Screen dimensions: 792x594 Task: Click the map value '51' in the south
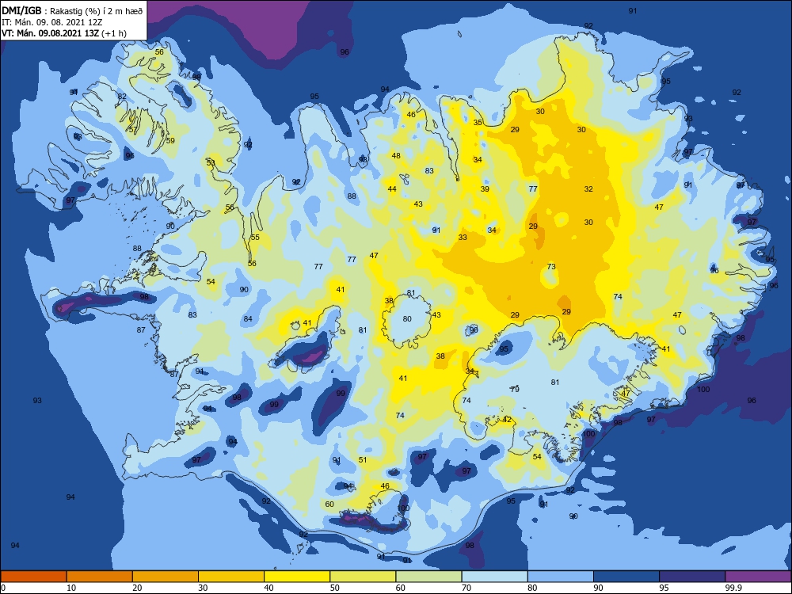click(x=363, y=459)
